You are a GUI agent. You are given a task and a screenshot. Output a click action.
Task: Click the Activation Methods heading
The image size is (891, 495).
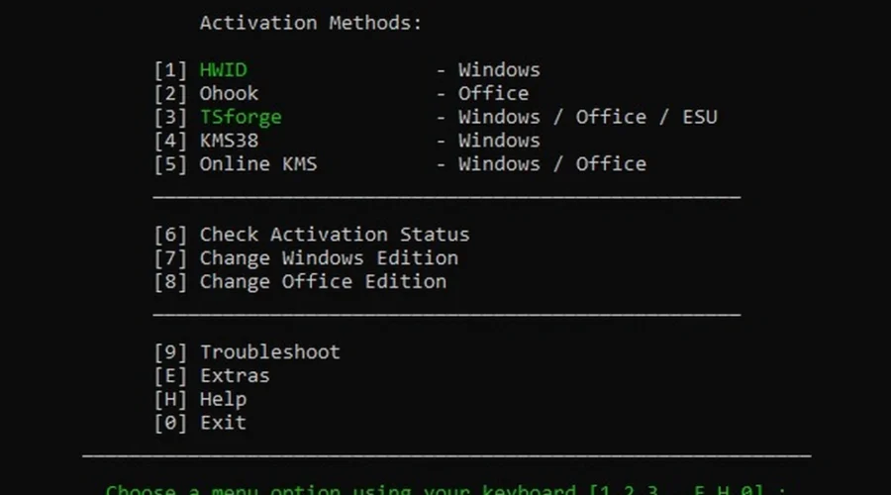[311, 23]
